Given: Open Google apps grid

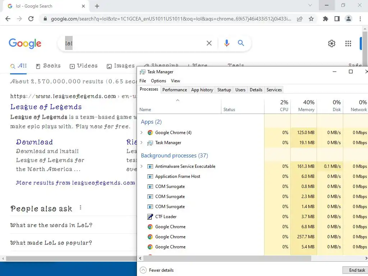Looking at the screenshot, I should (348, 43).
